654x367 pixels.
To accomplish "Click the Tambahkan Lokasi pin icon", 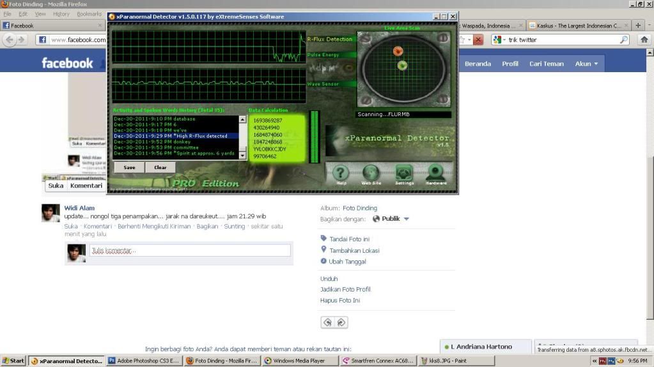I will (x=323, y=250).
